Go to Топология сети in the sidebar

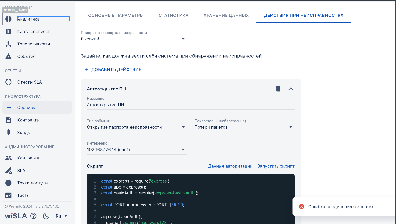click(37, 44)
